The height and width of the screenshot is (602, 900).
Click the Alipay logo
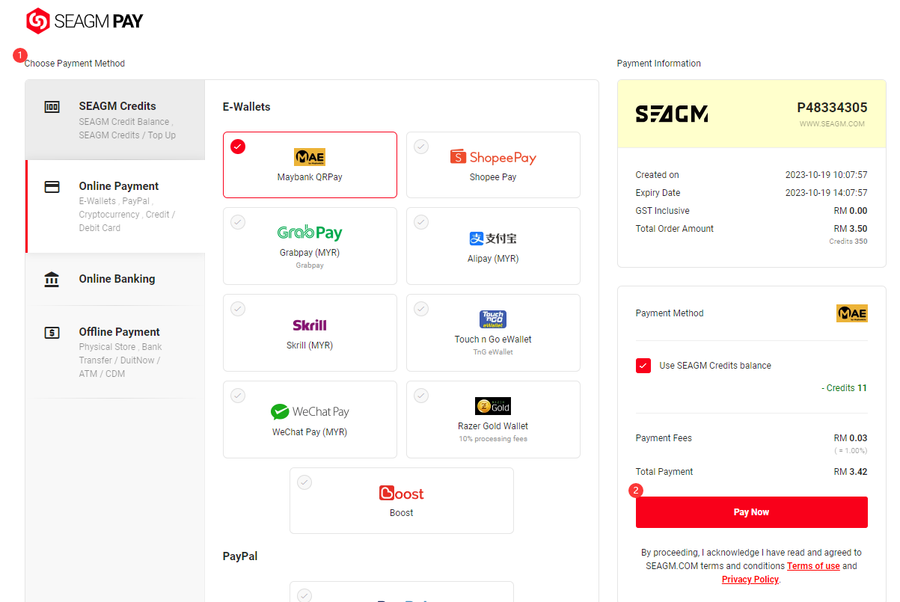[x=493, y=239]
